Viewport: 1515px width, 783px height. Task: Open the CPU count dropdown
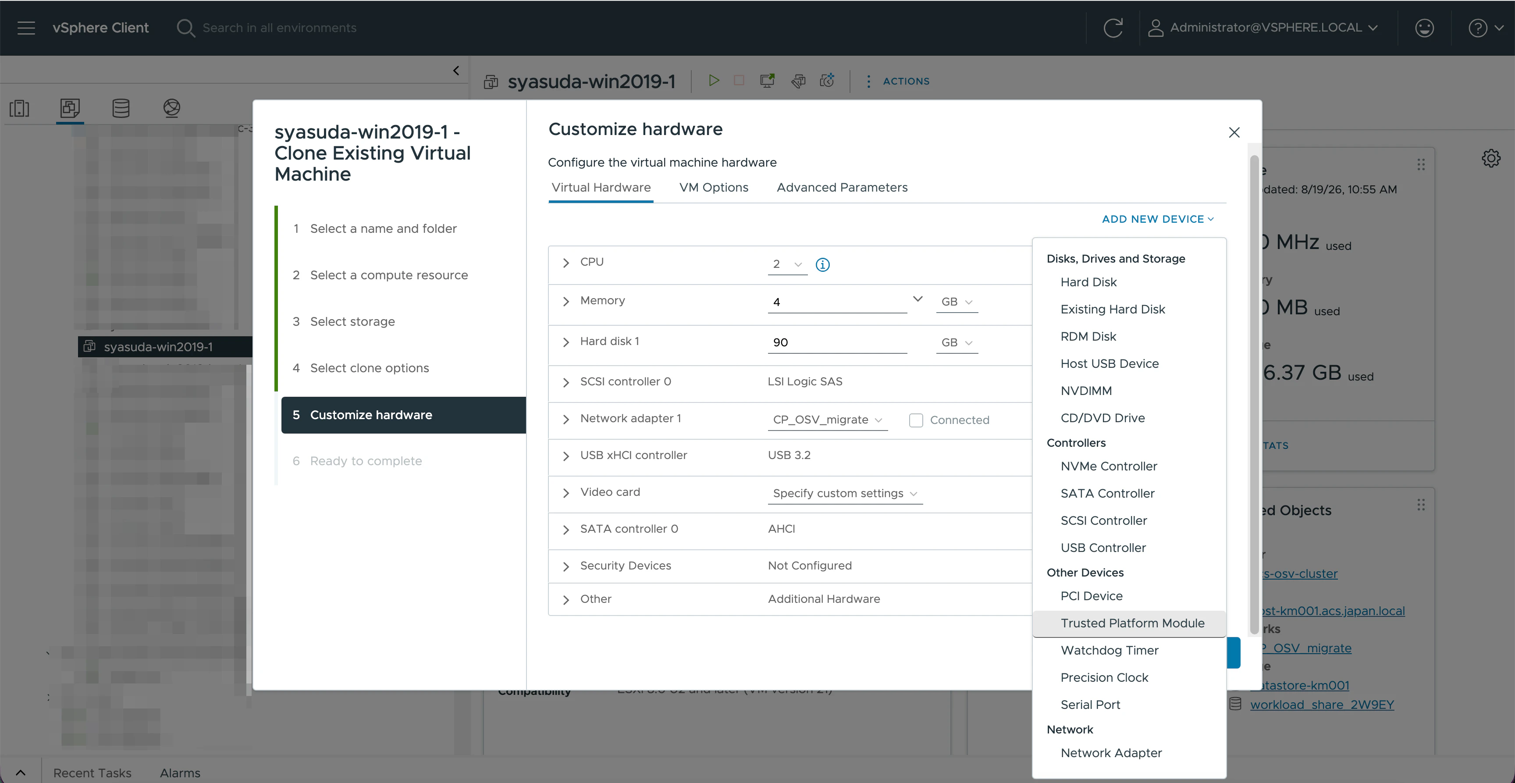point(787,264)
